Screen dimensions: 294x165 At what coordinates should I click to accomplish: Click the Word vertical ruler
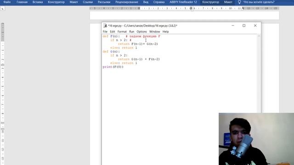pyautogui.click(x=3, y=93)
